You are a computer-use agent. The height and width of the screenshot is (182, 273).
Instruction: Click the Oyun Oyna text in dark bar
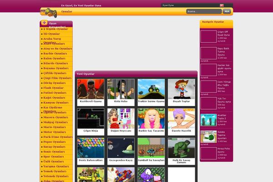tap(168, 5)
